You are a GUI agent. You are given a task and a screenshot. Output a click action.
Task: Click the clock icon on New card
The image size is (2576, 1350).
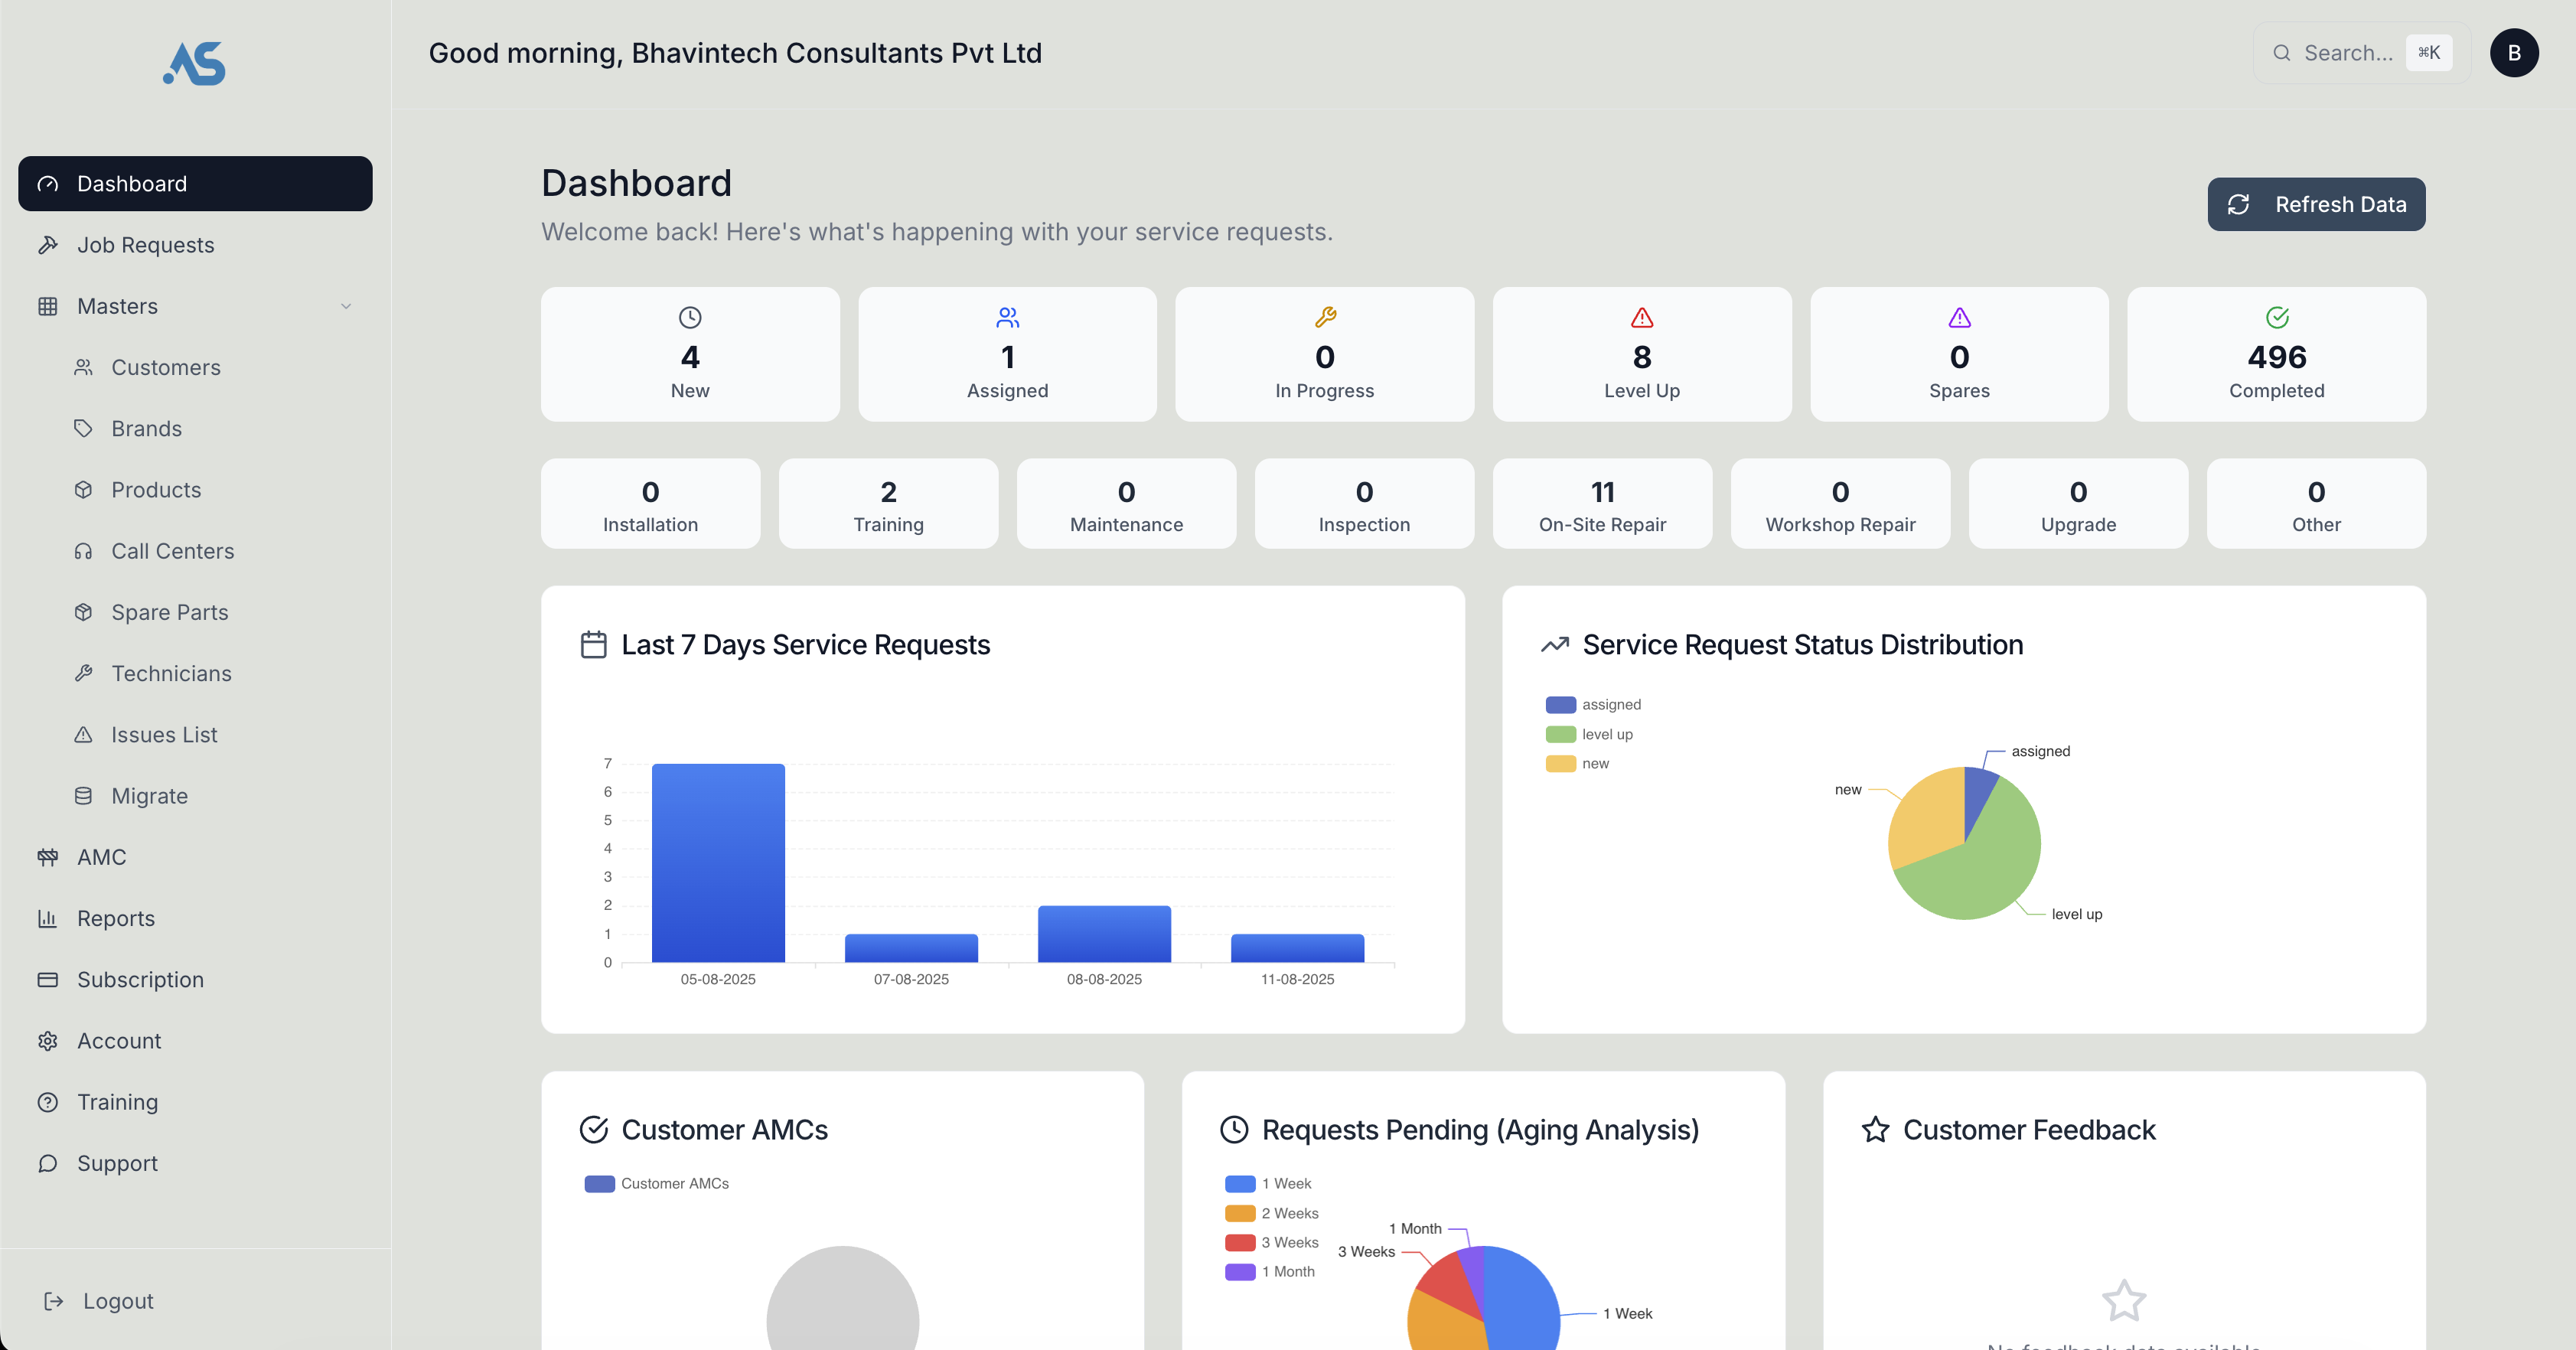(690, 317)
